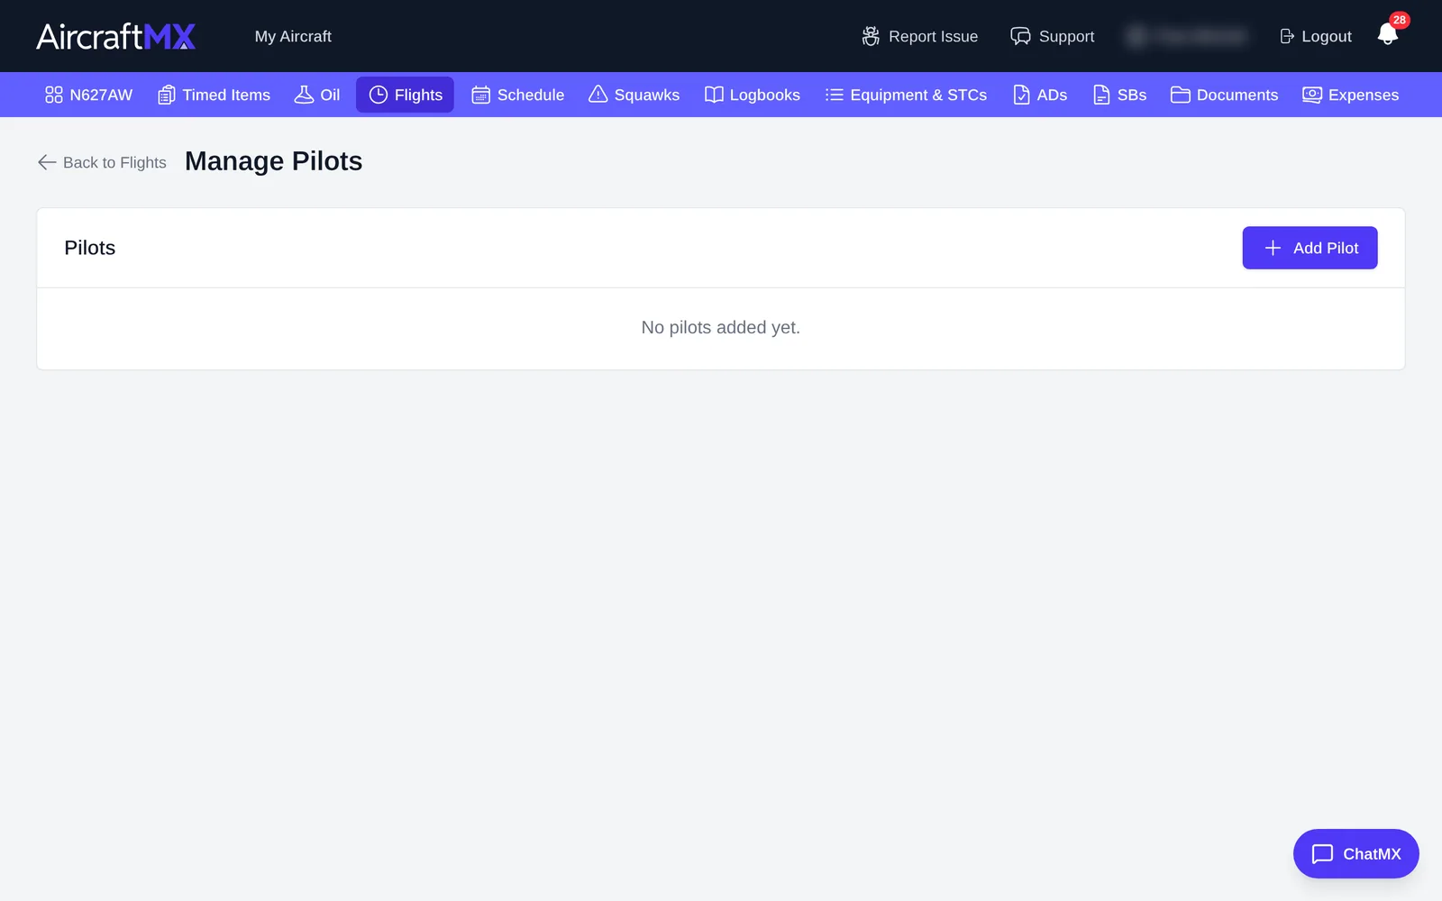
Task: Click the 'No pilots added yet.' message
Action: tap(721, 327)
